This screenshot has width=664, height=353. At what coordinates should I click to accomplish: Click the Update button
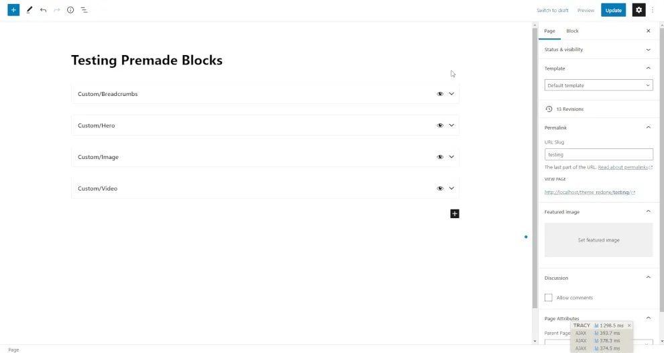(613, 10)
